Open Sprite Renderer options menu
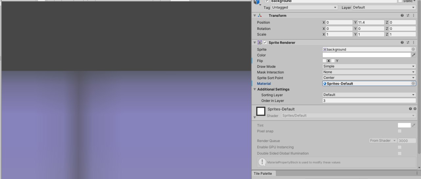This screenshot has height=179, width=421. click(x=413, y=42)
